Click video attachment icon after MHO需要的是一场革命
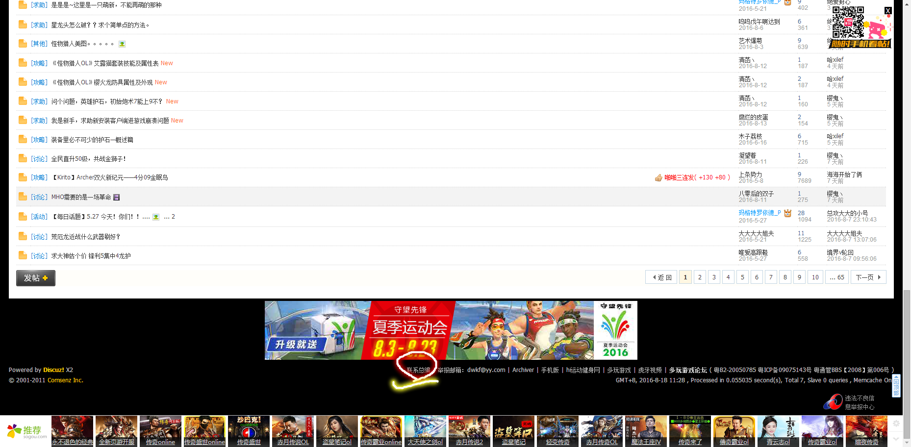This screenshot has width=911, height=447. coord(117,197)
